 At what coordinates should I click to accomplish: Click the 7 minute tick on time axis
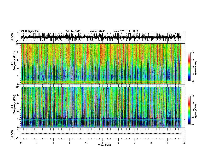click(135, 143)
